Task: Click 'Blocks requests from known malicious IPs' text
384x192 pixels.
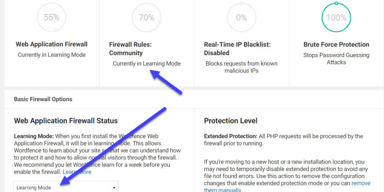Action: pyautogui.click(x=241, y=67)
